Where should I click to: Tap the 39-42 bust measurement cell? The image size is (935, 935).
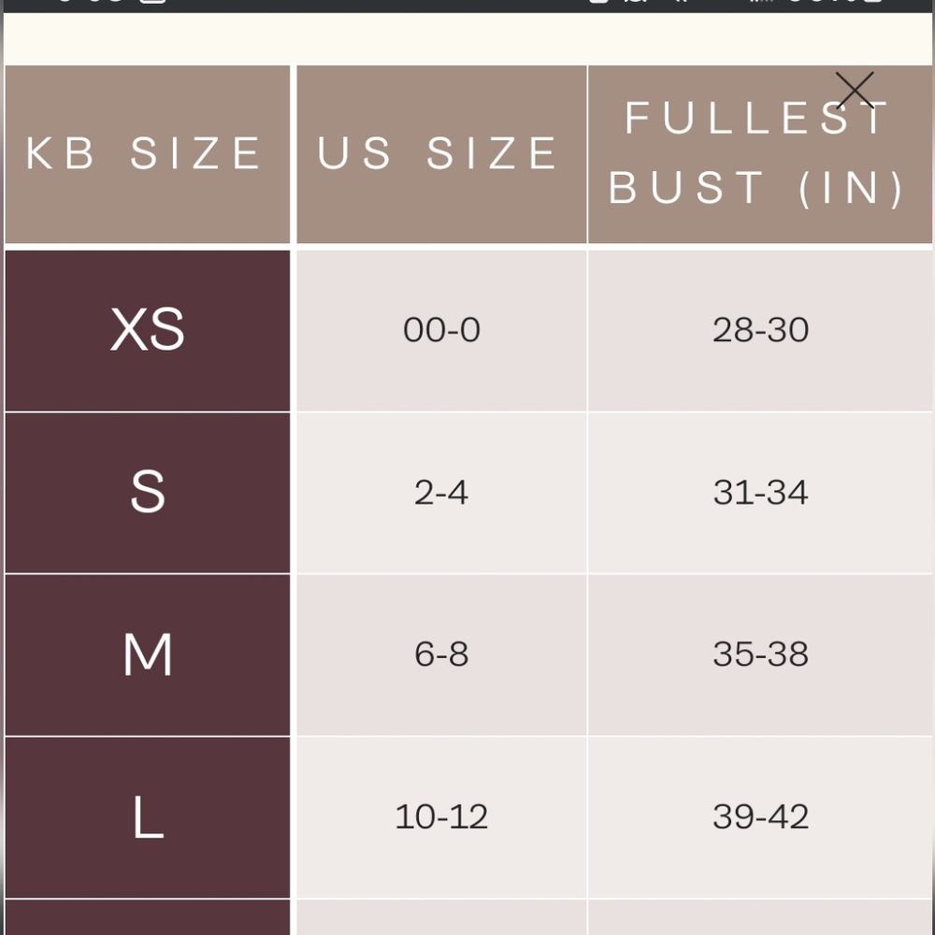(x=760, y=816)
